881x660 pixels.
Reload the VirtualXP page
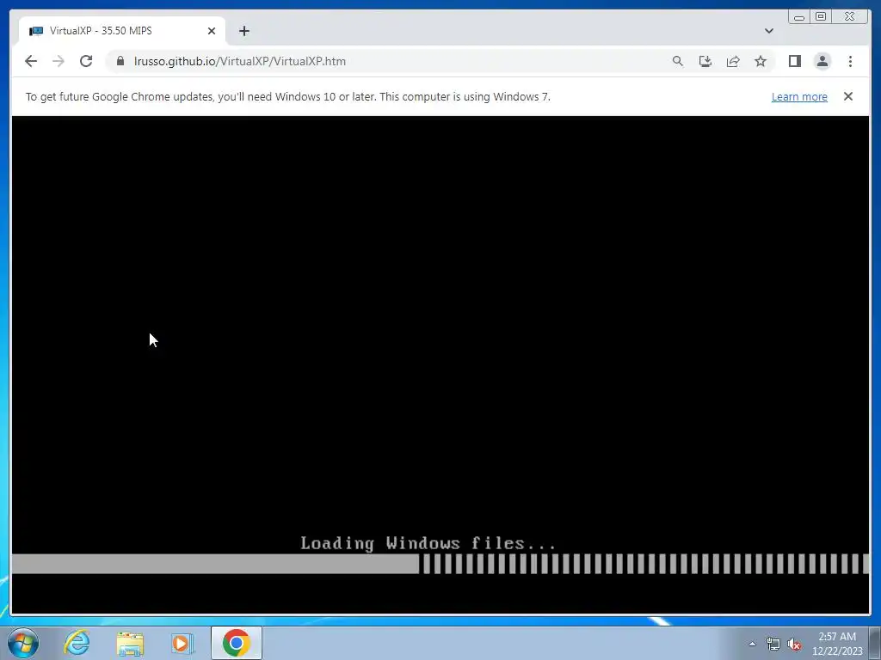click(x=86, y=61)
